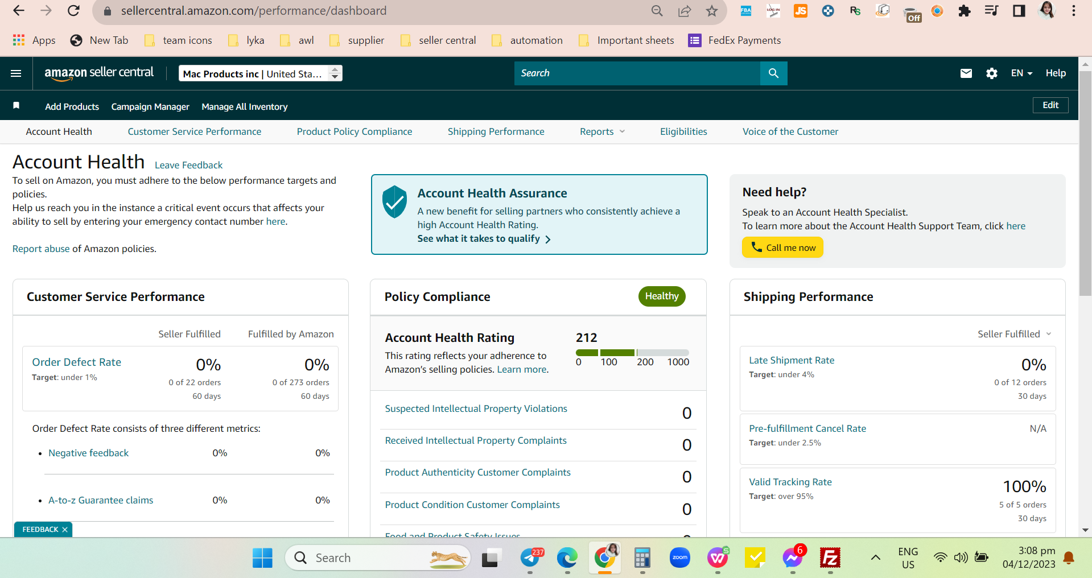
Task: Open the Seller Fulfilled shipping dropdown
Action: coord(1015,334)
